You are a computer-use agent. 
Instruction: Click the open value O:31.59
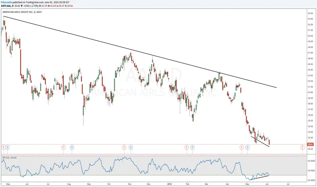[43, 6]
